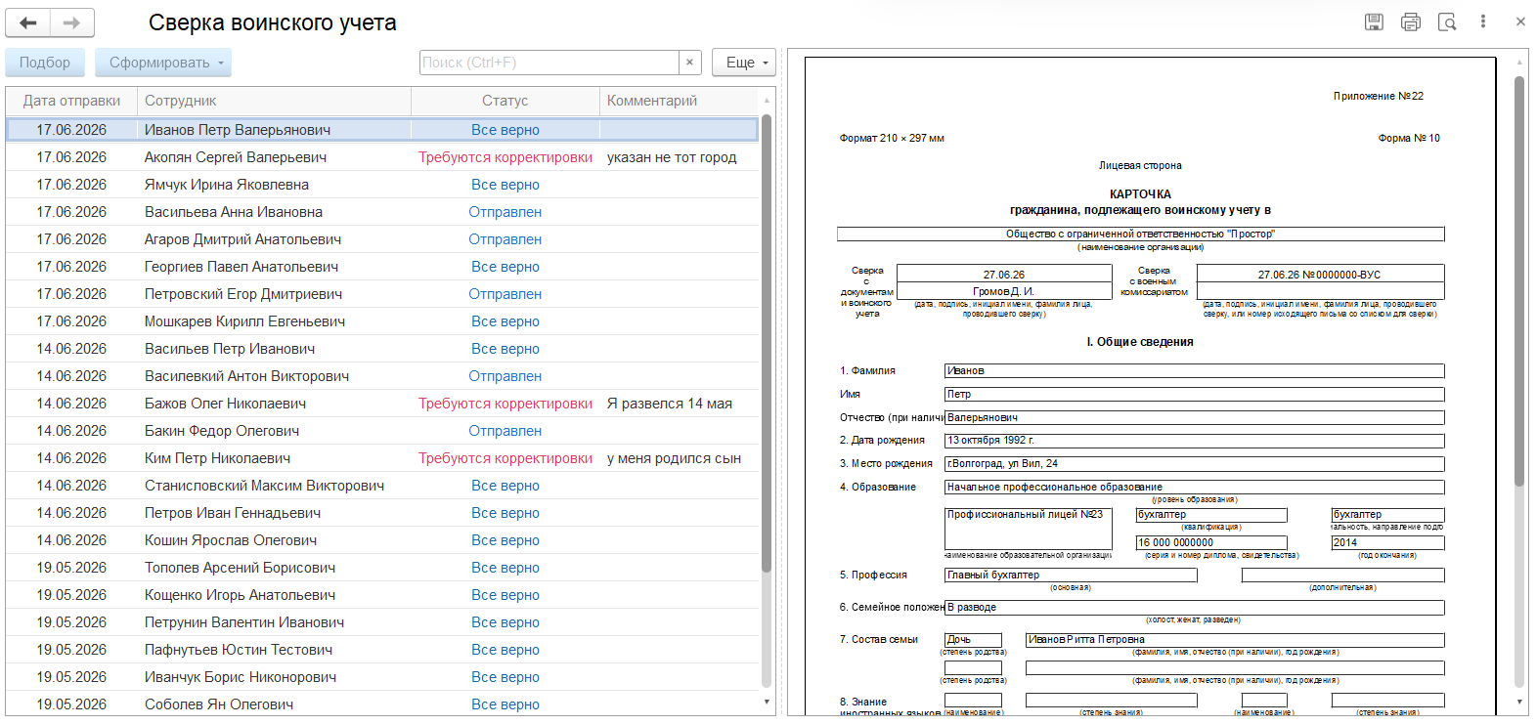Print the card using the printer icon
Image resolution: width=1537 pixels, height=725 pixels.
[1410, 21]
